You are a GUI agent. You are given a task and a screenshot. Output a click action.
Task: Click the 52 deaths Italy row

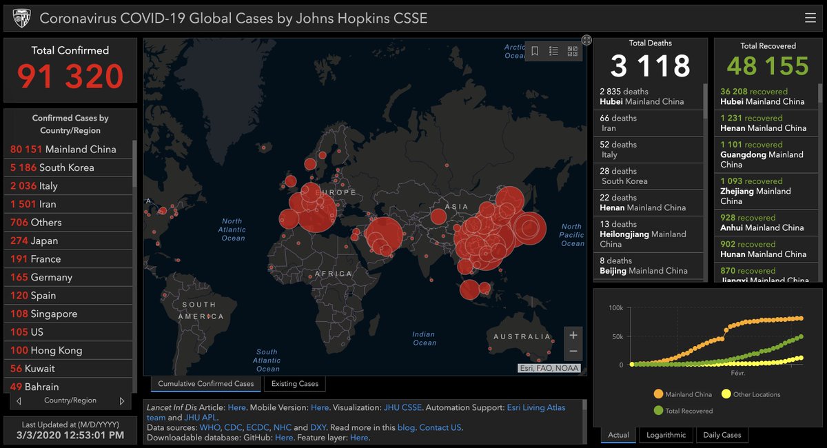[x=649, y=150]
